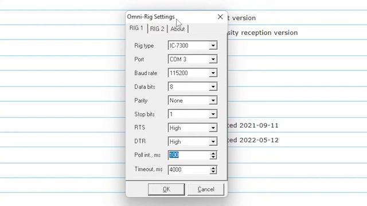This screenshot has height=206, width=367.
Task: Open the RTS dropdown arrow
Action: click(213, 128)
